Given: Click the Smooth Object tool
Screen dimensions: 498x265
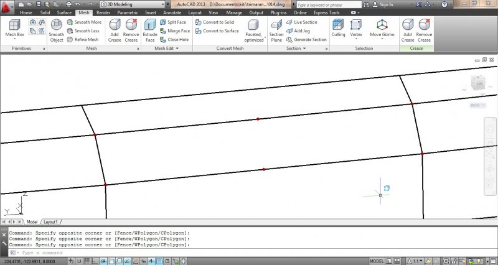Looking at the screenshot, I should pos(57,30).
